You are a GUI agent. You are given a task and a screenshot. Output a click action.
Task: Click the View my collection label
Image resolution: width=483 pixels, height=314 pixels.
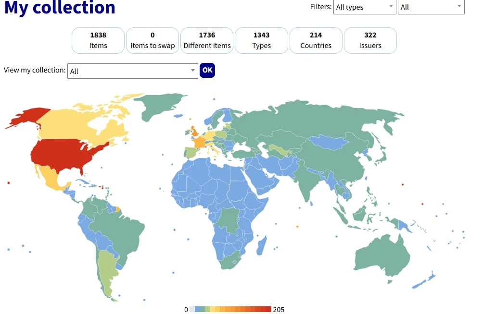click(x=35, y=70)
